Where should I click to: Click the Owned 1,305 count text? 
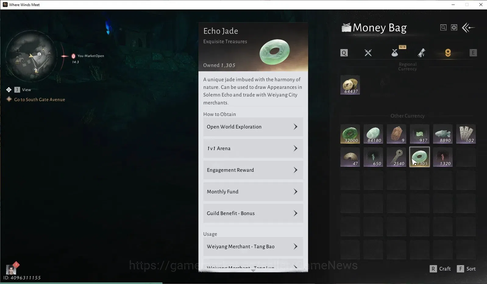[219, 65]
